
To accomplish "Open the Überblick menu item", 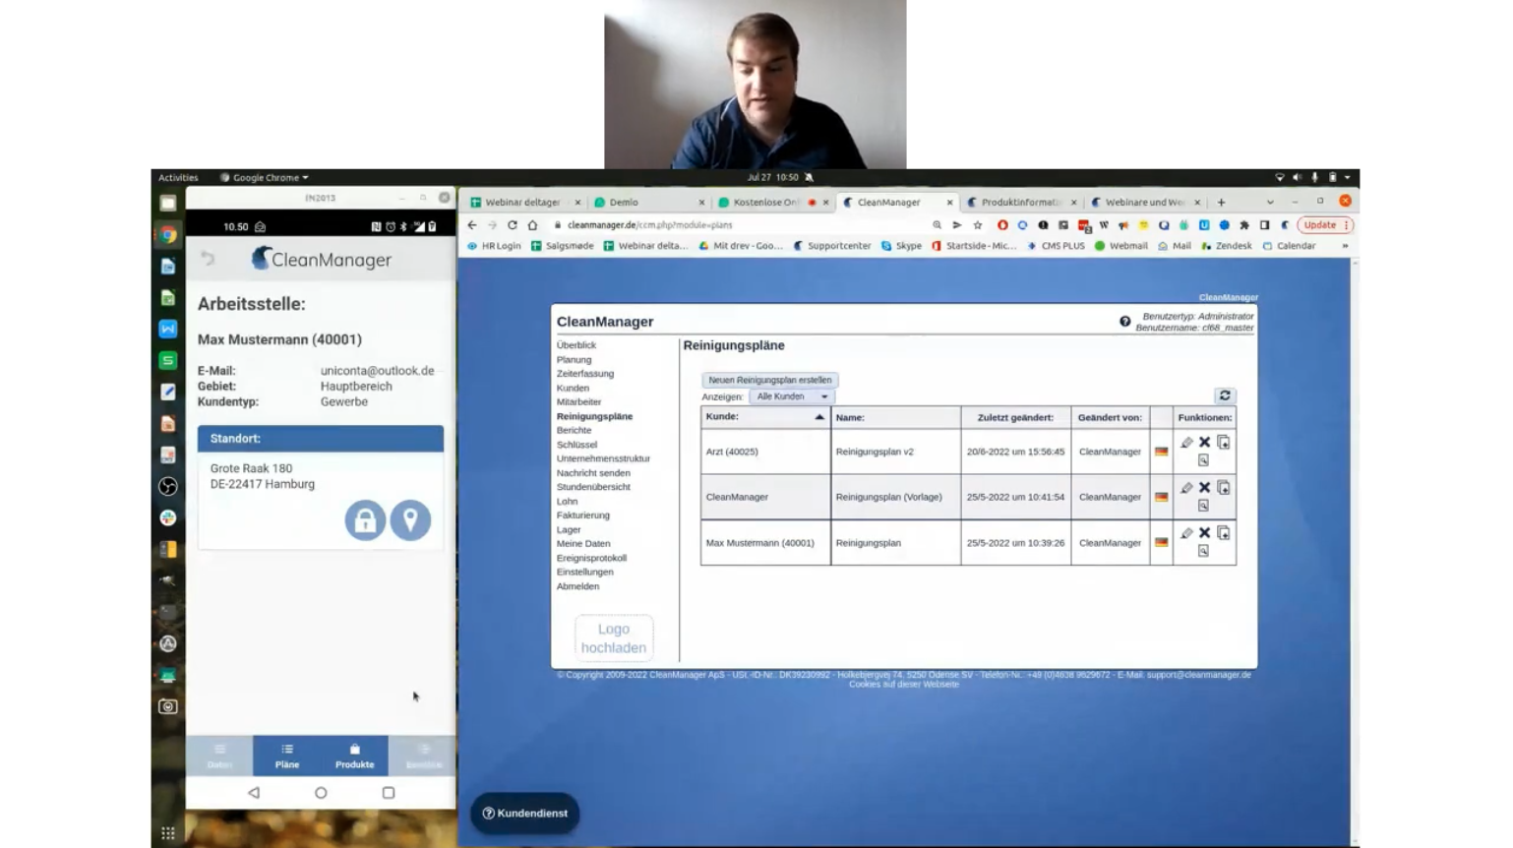I will coord(576,345).
